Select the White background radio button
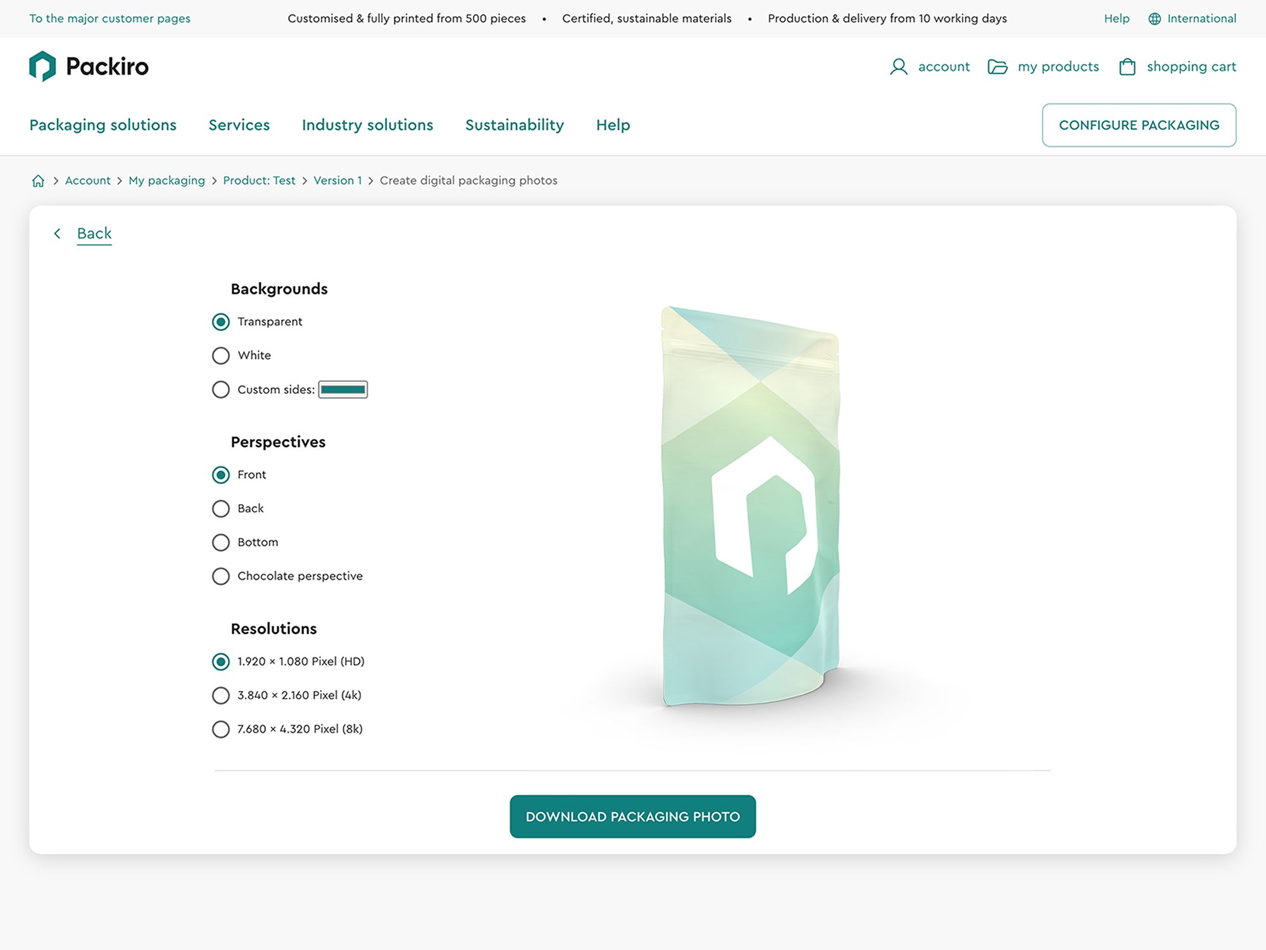This screenshot has width=1266, height=950. click(221, 356)
